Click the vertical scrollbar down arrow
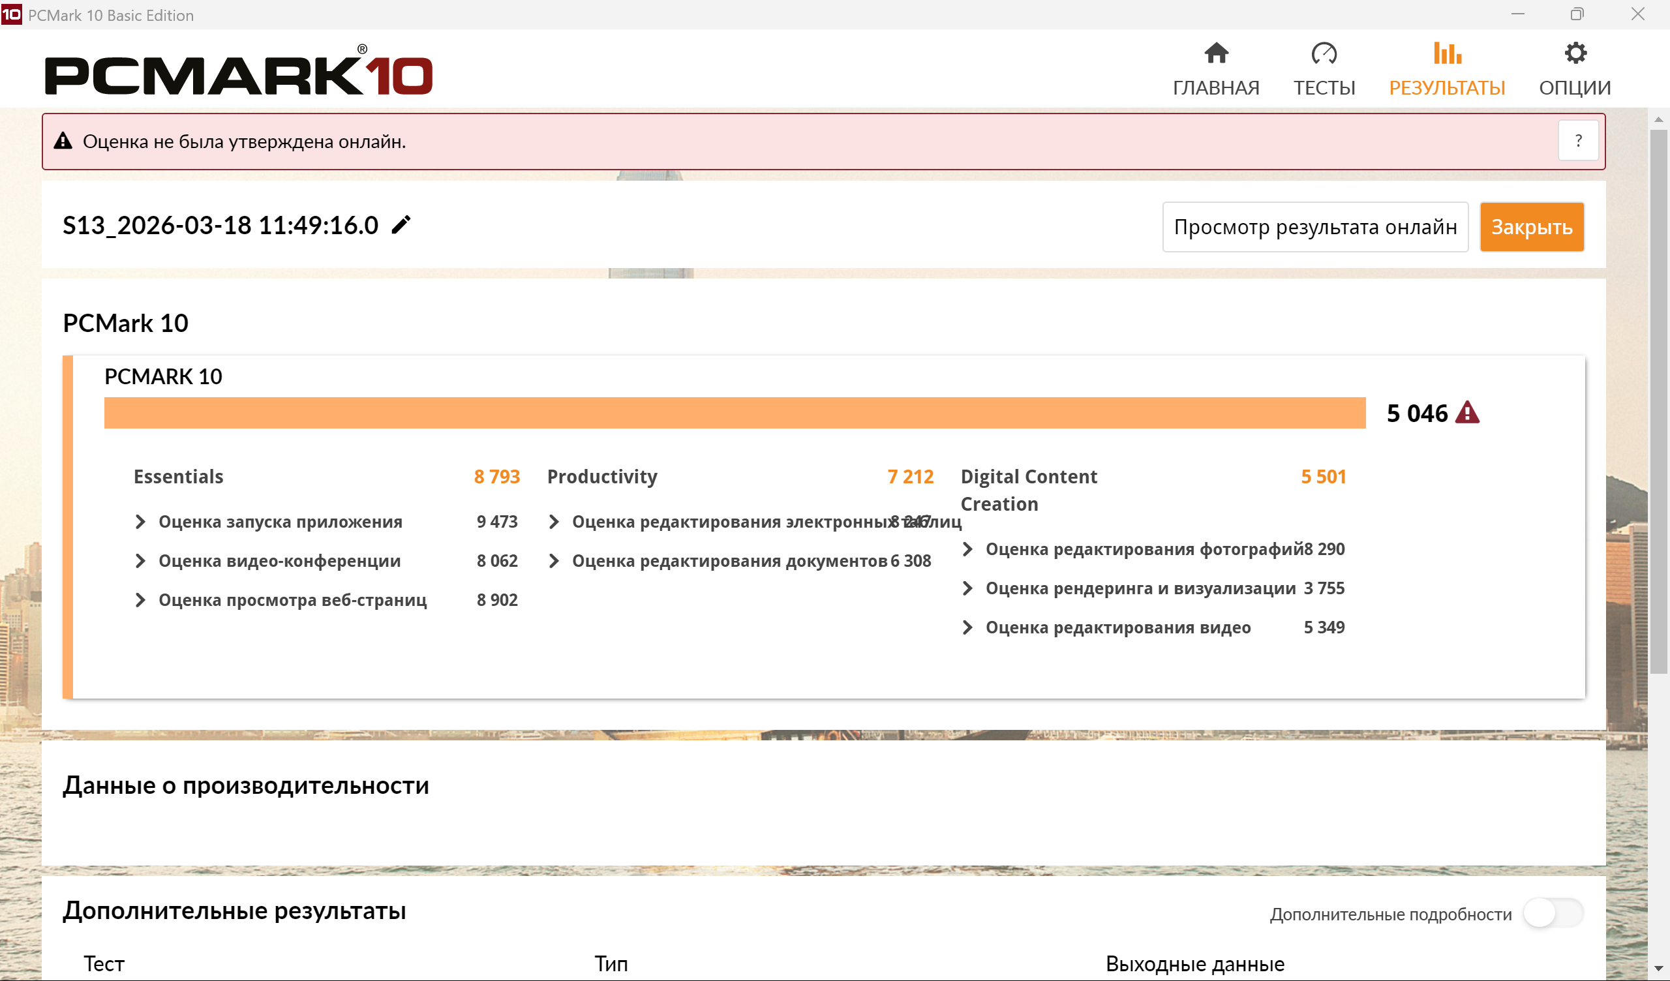This screenshot has height=981, width=1670. pyautogui.click(x=1658, y=969)
